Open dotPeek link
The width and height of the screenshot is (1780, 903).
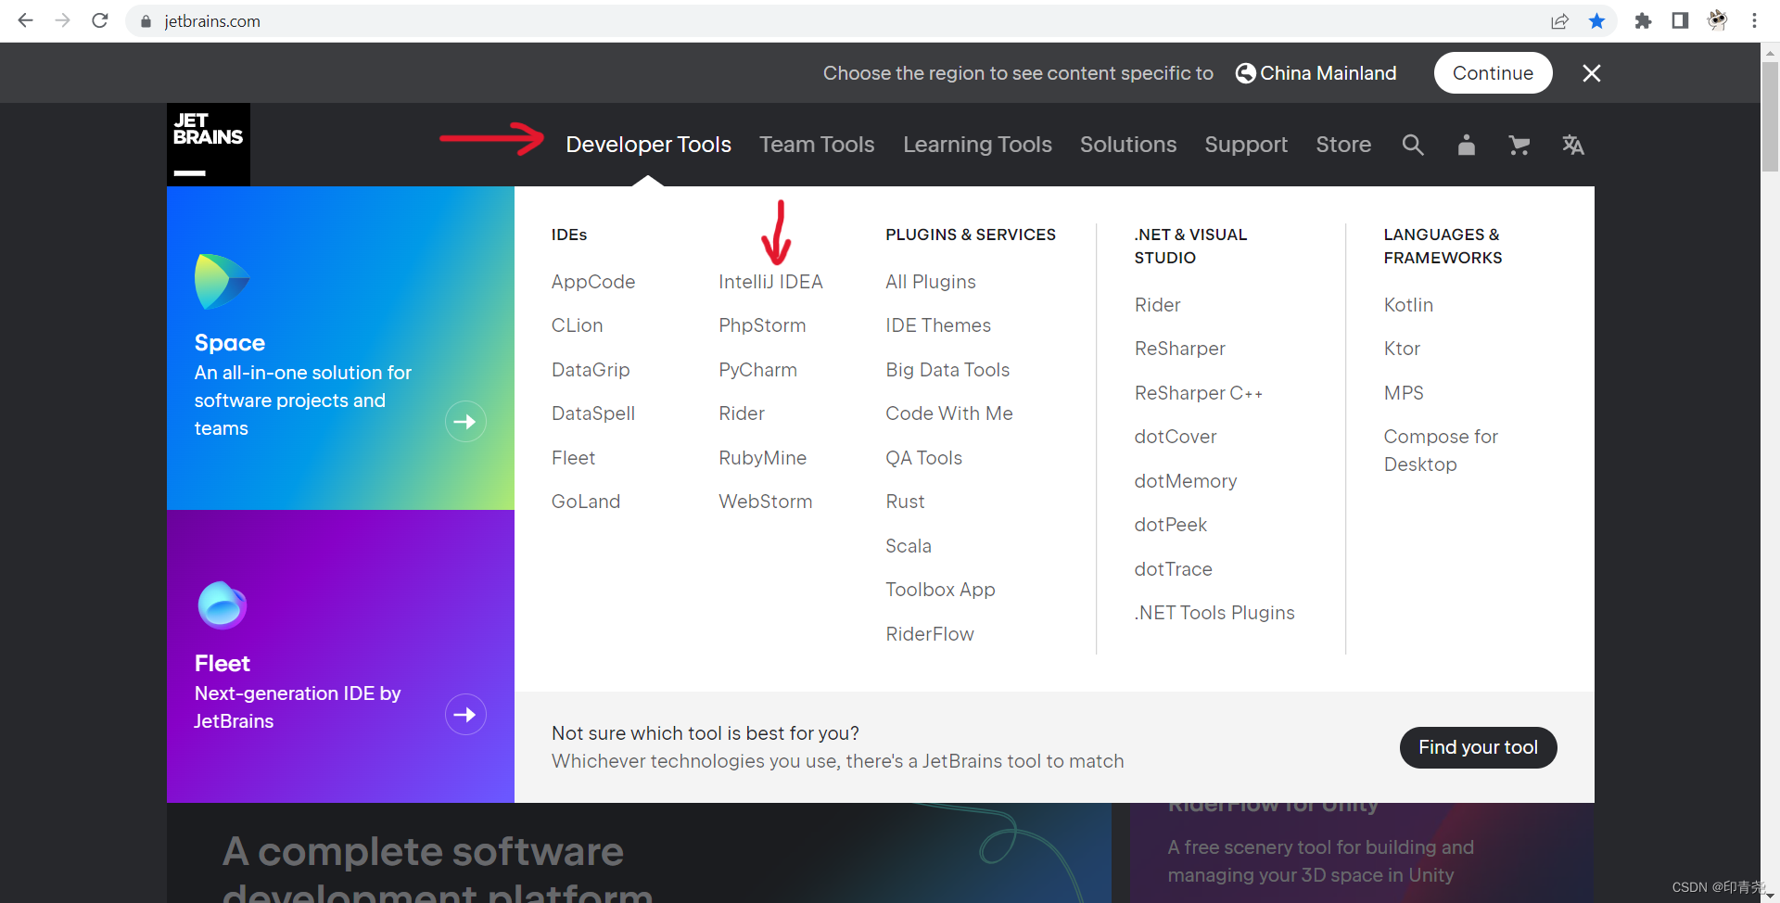pos(1171,525)
